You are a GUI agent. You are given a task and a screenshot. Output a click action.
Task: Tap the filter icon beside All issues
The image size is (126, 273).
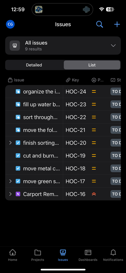(15, 46)
